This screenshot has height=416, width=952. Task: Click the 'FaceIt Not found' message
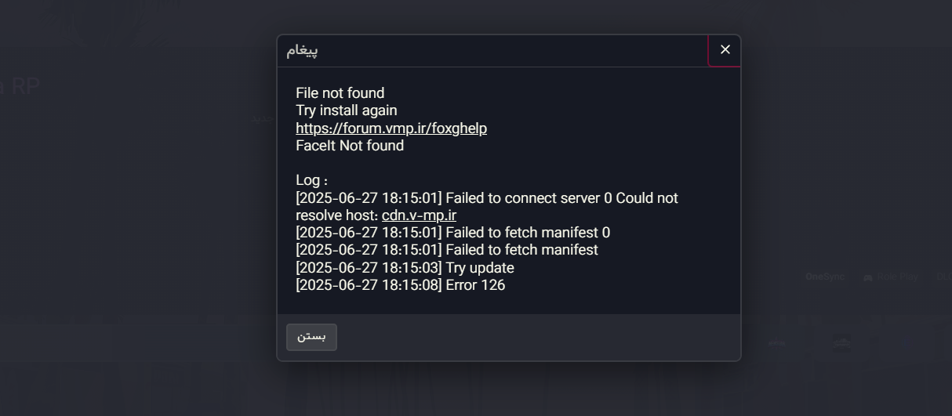click(350, 146)
